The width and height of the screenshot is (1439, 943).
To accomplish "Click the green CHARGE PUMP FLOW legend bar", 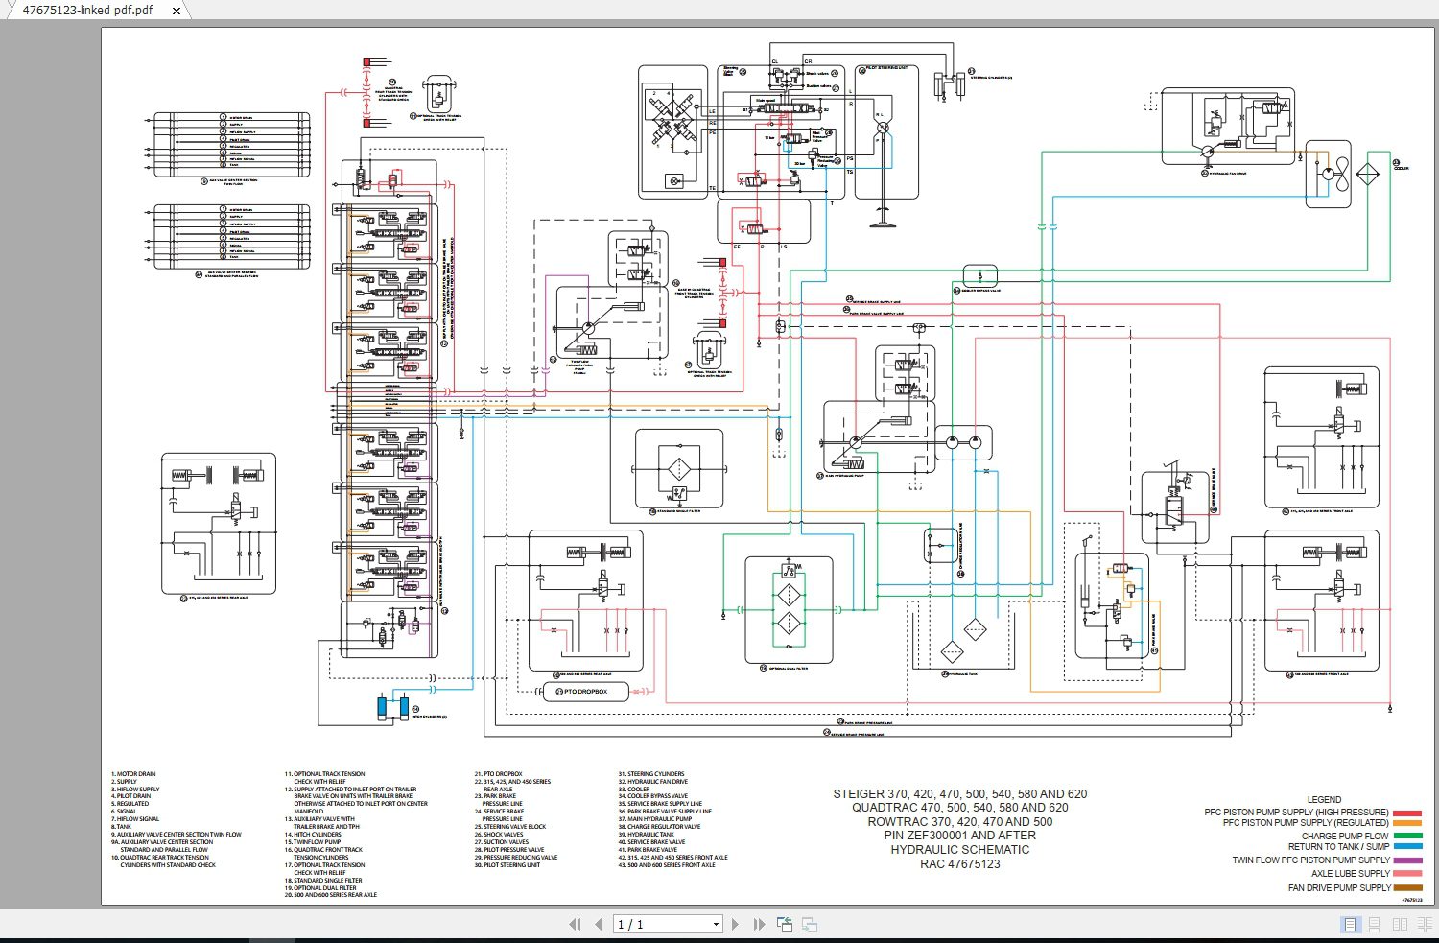I will pos(1406,836).
